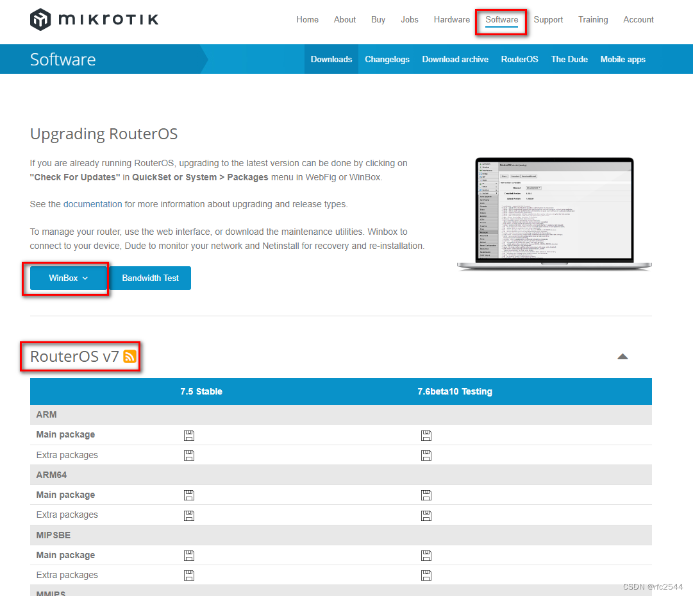Download MIPSBE Main package 7.5 Stable
This screenshot has height=596, width=693.
pyautogui.click(x=189, y=556)
